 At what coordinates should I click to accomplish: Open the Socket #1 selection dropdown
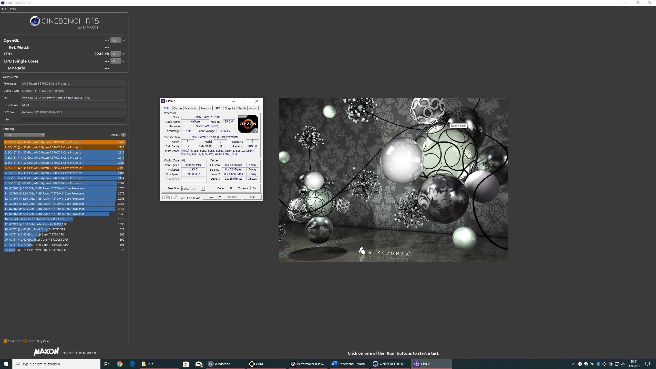(x=193, y=189)
